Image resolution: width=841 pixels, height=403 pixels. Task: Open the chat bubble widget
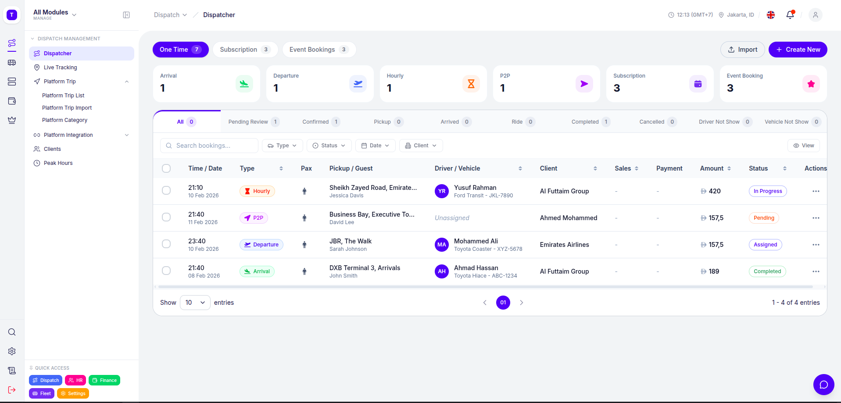coord(823,385)
